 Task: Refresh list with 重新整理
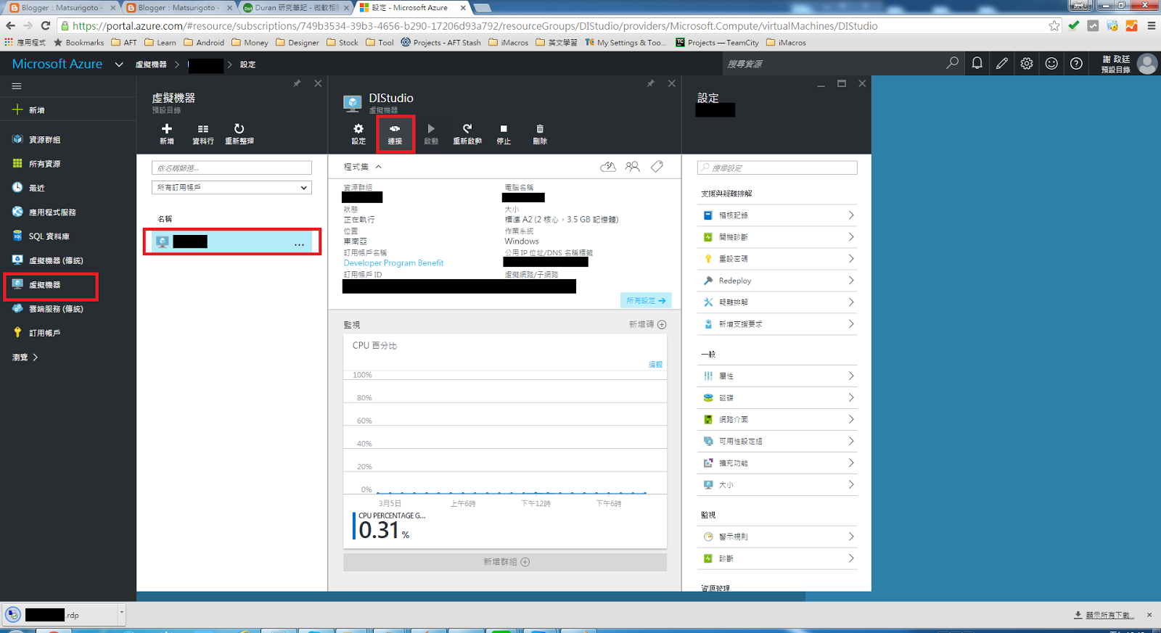pos(239,133)
